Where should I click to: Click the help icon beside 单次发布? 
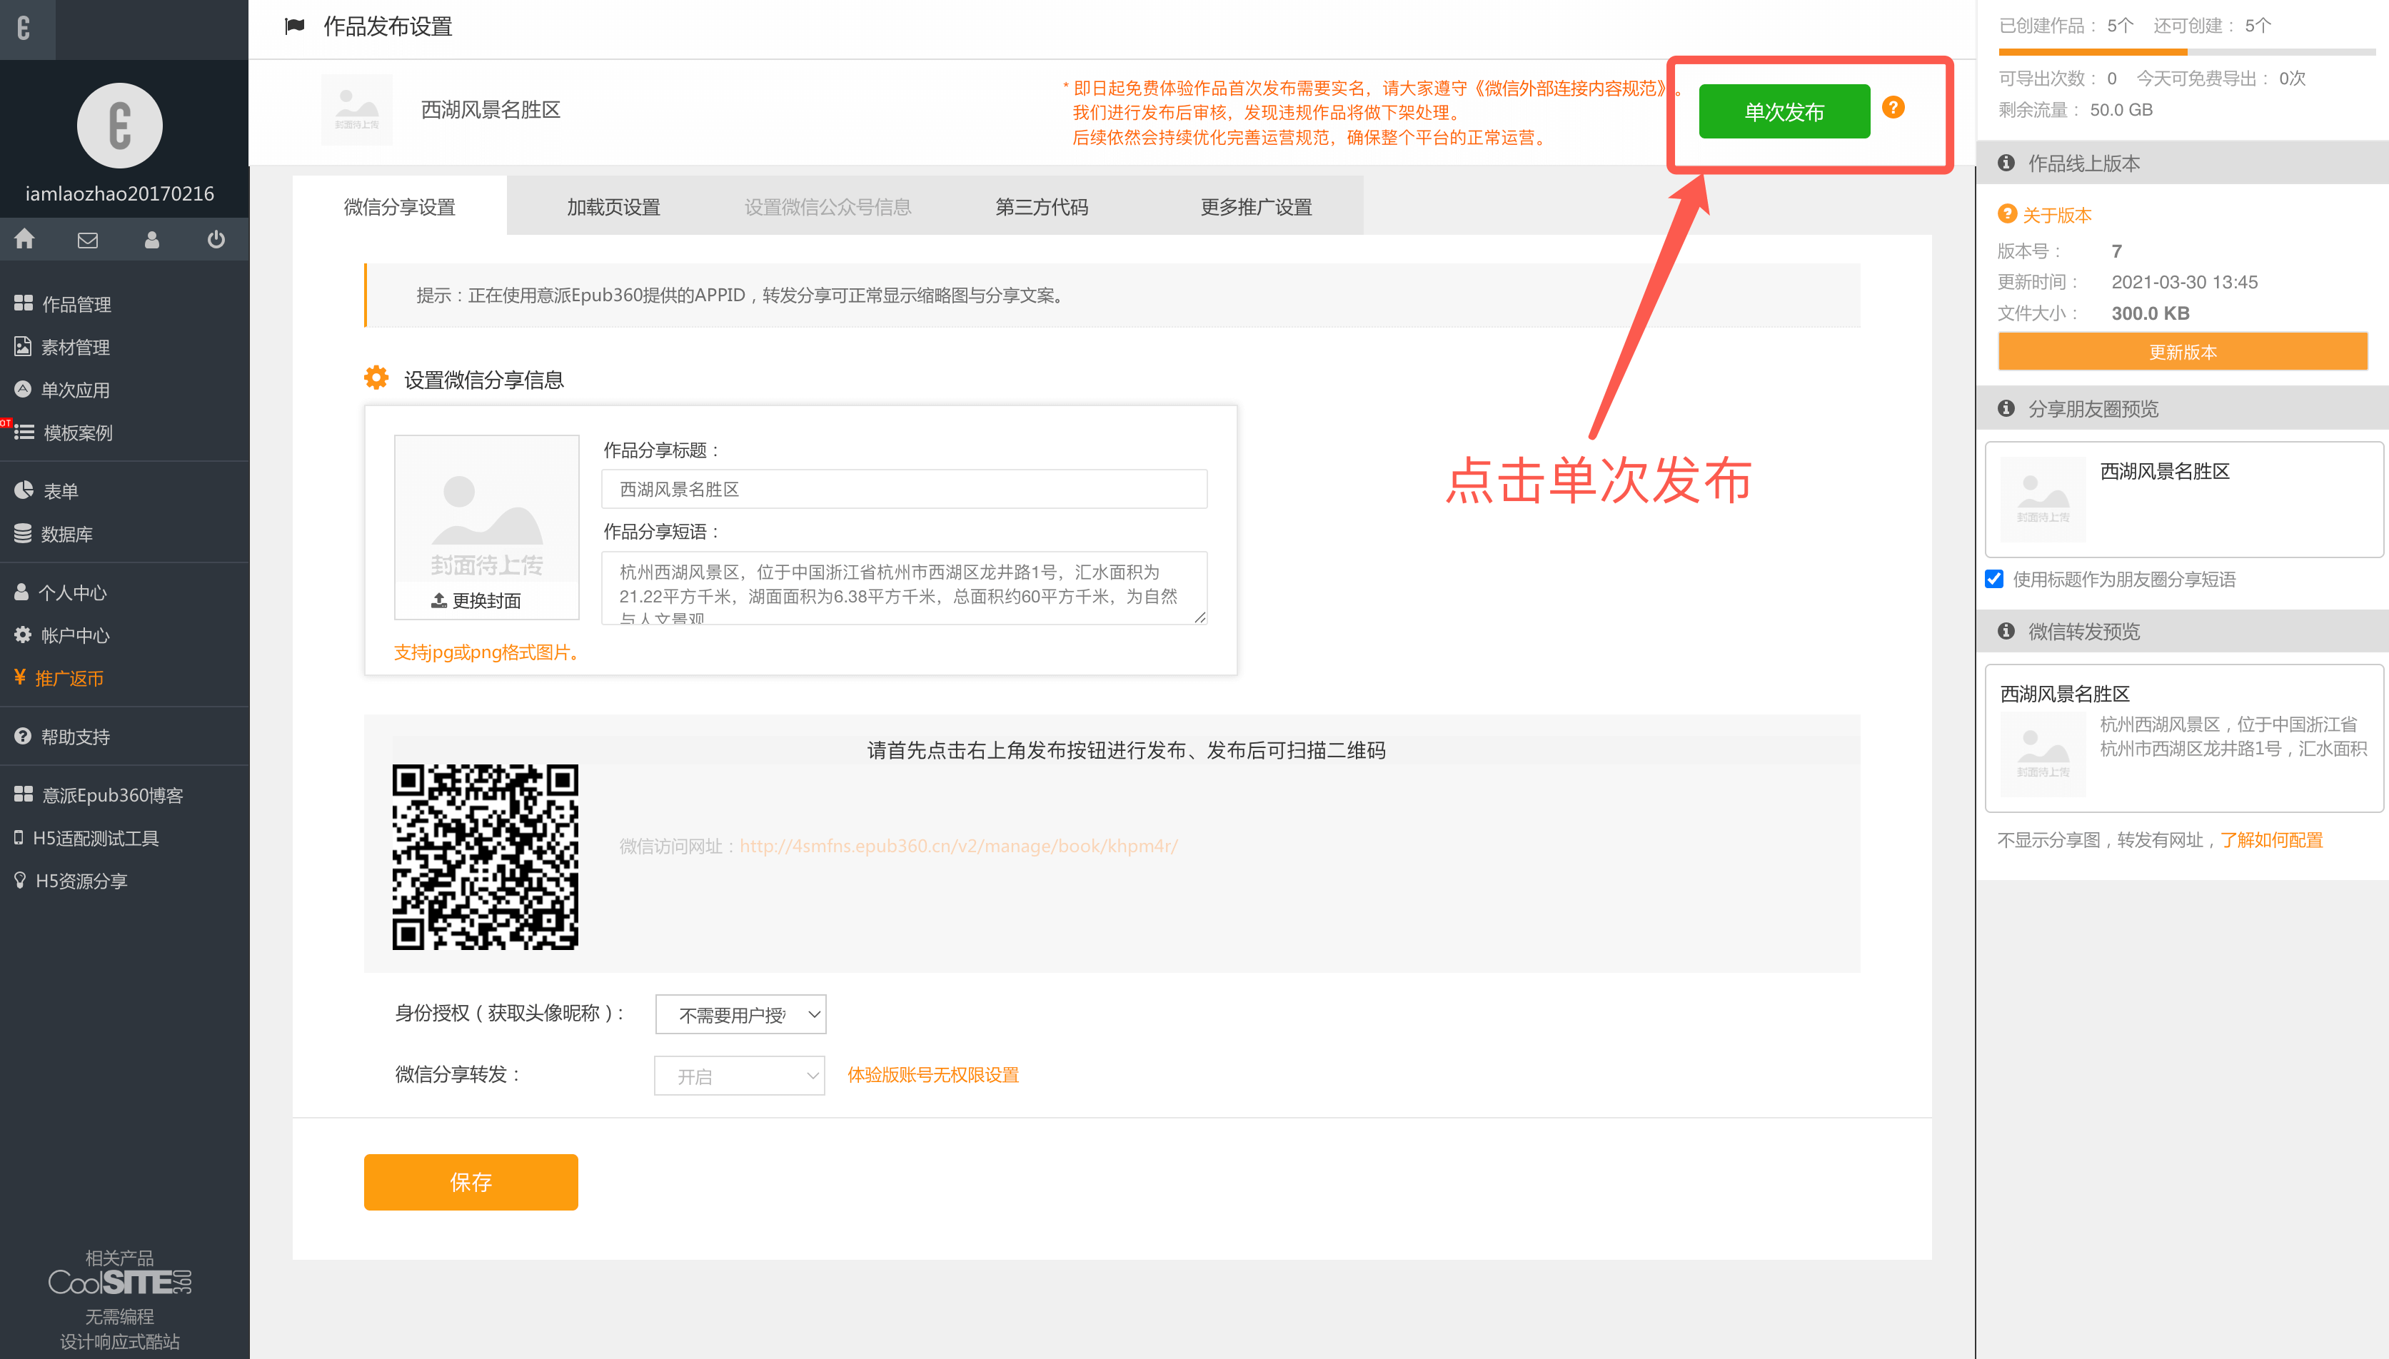coord(1893,108)
